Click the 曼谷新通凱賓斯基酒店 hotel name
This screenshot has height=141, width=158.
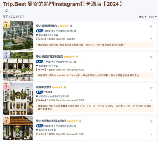(51, 121)
